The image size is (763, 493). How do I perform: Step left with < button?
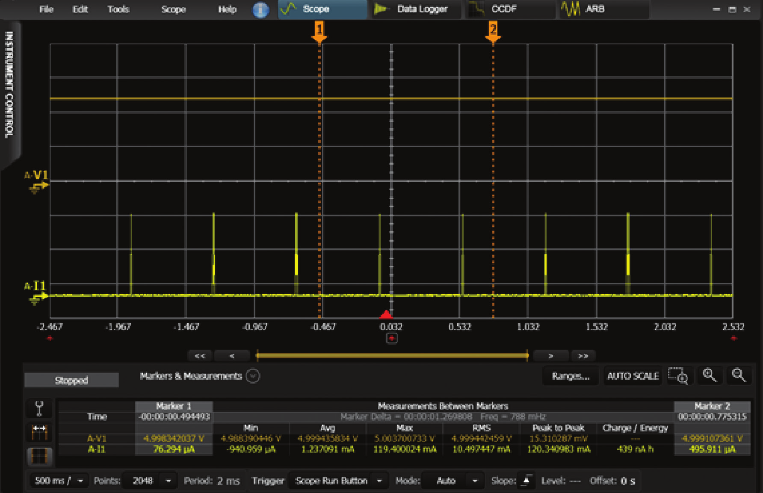231,356
